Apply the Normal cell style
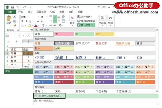Screen dimensions: 162x108 [44, 34]
